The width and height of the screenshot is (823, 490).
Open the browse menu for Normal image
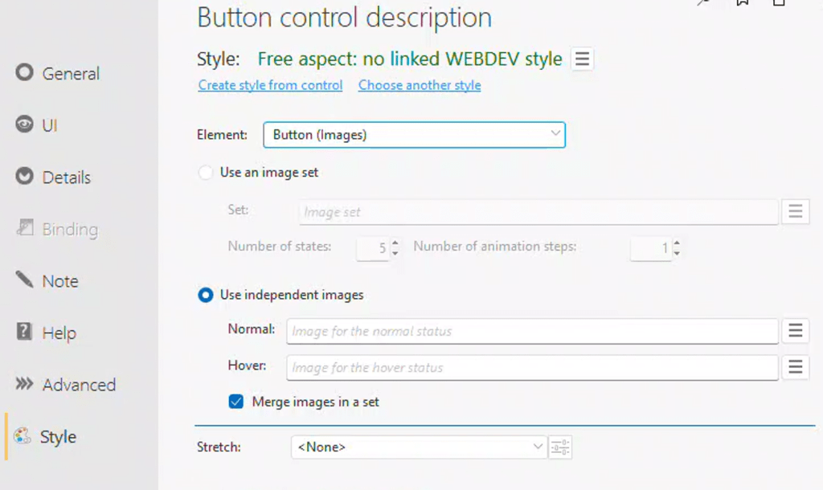click(x=795, y=331)
